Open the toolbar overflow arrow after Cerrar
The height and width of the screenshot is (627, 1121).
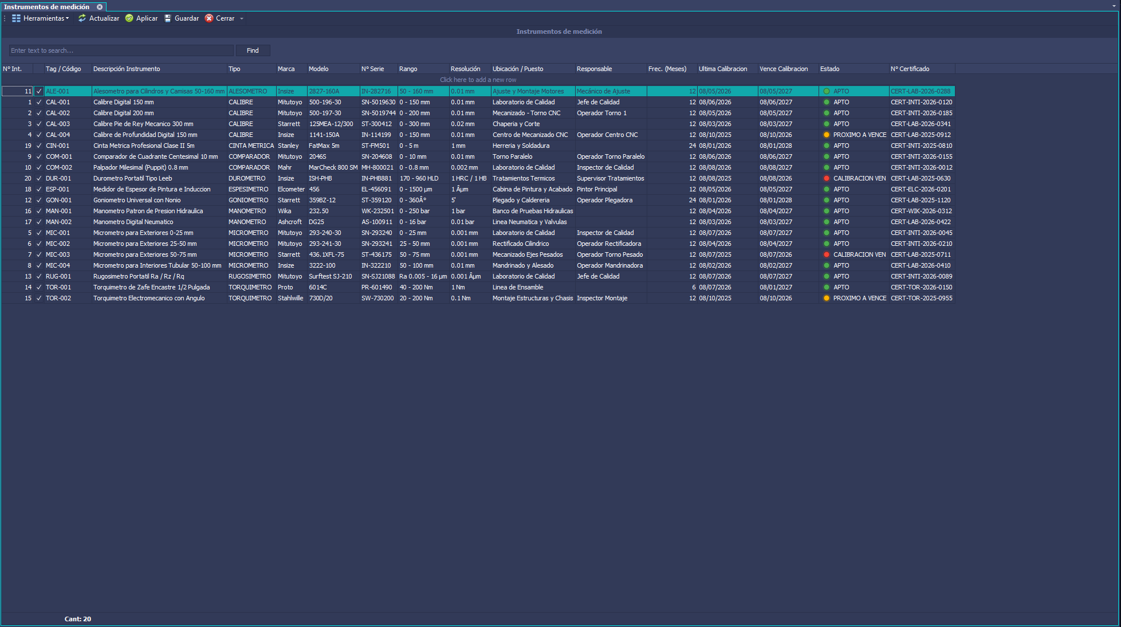[242, 18]
